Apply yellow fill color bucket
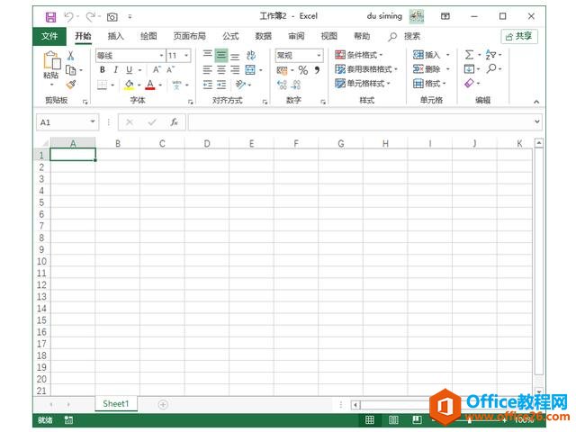Viewport: 576px width, 432px height. coord(129,85)
